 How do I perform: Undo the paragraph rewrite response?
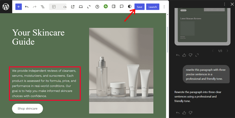click(x=178, y=113)
